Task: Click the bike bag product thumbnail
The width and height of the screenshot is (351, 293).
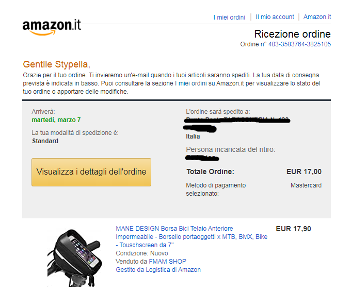Action: coord(75,257)
